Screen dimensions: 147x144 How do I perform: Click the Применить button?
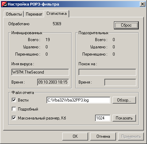point(131,136)
